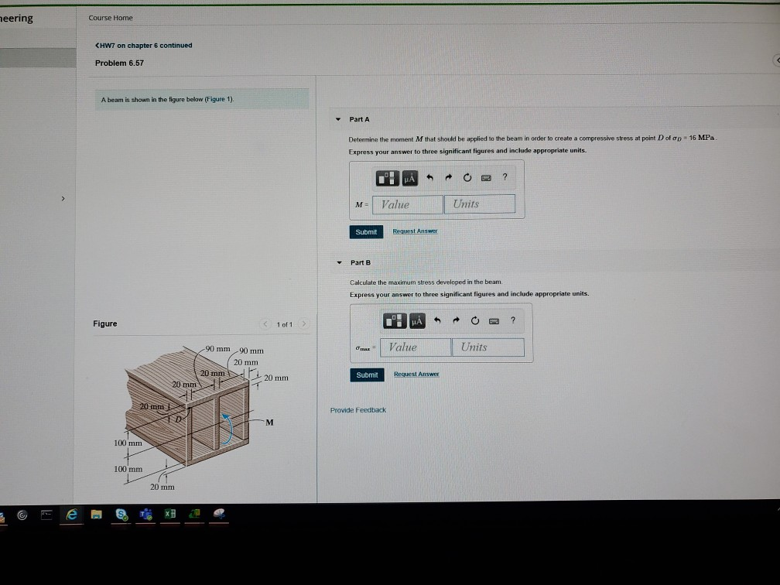Click the Value input field in Part A
The width and height of the screenshot is (780, 585).
click(x=407, y=204)
